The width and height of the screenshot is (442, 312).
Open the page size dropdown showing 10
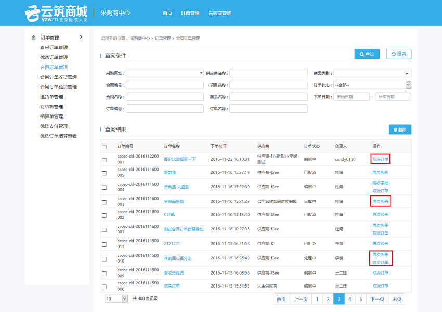click(x=116, y=298)
